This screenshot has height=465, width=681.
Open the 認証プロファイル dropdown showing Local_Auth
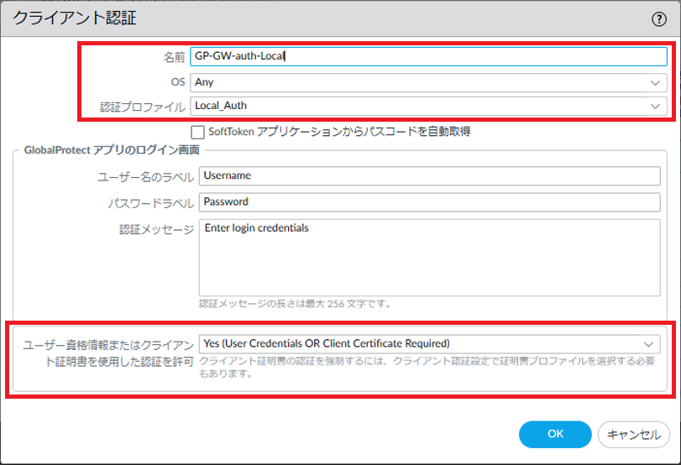tap(428, 106)
